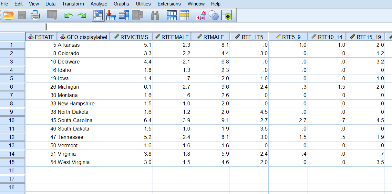Open the Recall recently used dialogs icon

point(52,15)
